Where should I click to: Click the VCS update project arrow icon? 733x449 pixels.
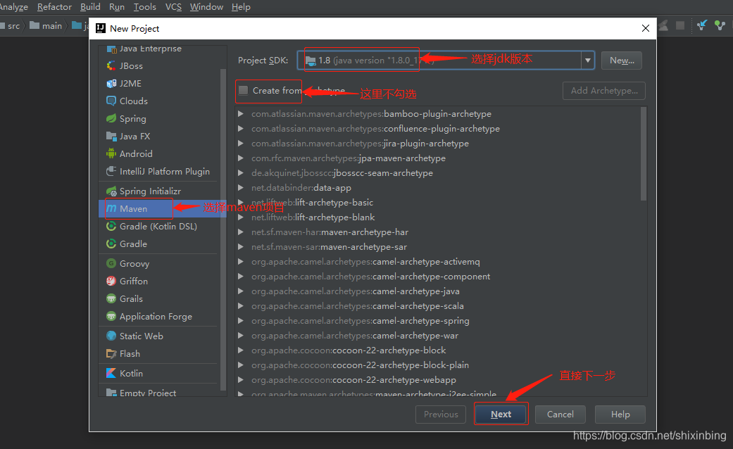pyautogui.click(x=702, y=25)
